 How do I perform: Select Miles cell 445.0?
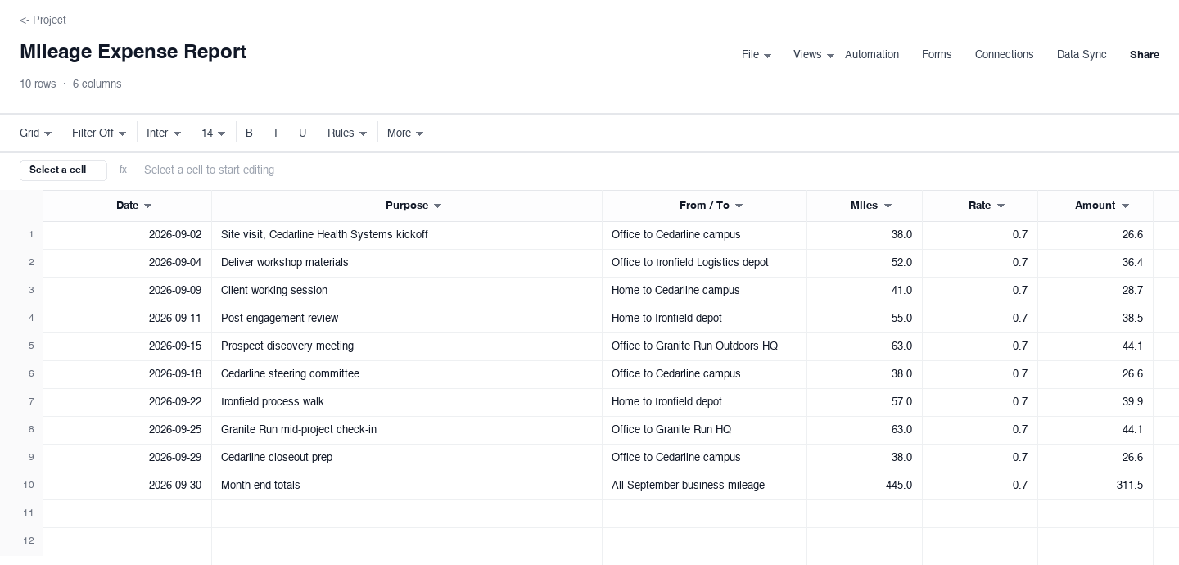pos(865,486)
